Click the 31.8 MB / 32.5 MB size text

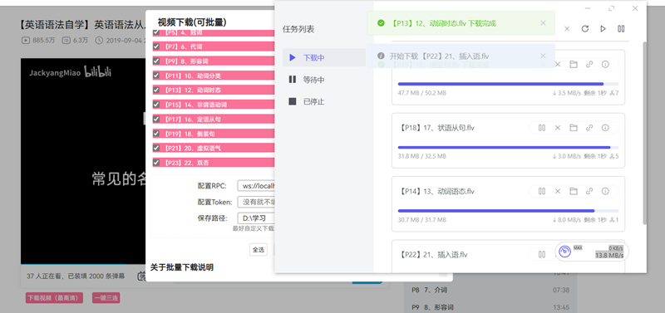422,156
